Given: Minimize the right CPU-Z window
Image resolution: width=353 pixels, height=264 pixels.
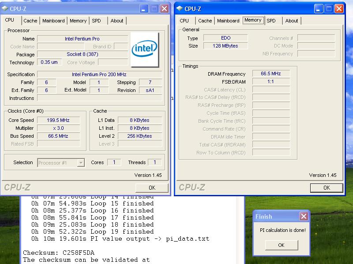Looking at the screenshot, I should pyautogui.click(x=318, y=9).
